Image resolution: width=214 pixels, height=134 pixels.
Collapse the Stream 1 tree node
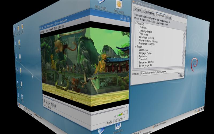coord(136,47)
